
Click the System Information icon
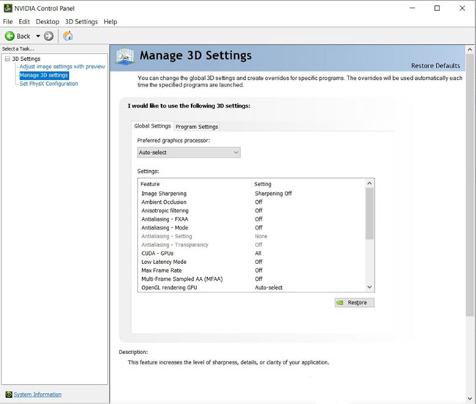click(9, 394)
